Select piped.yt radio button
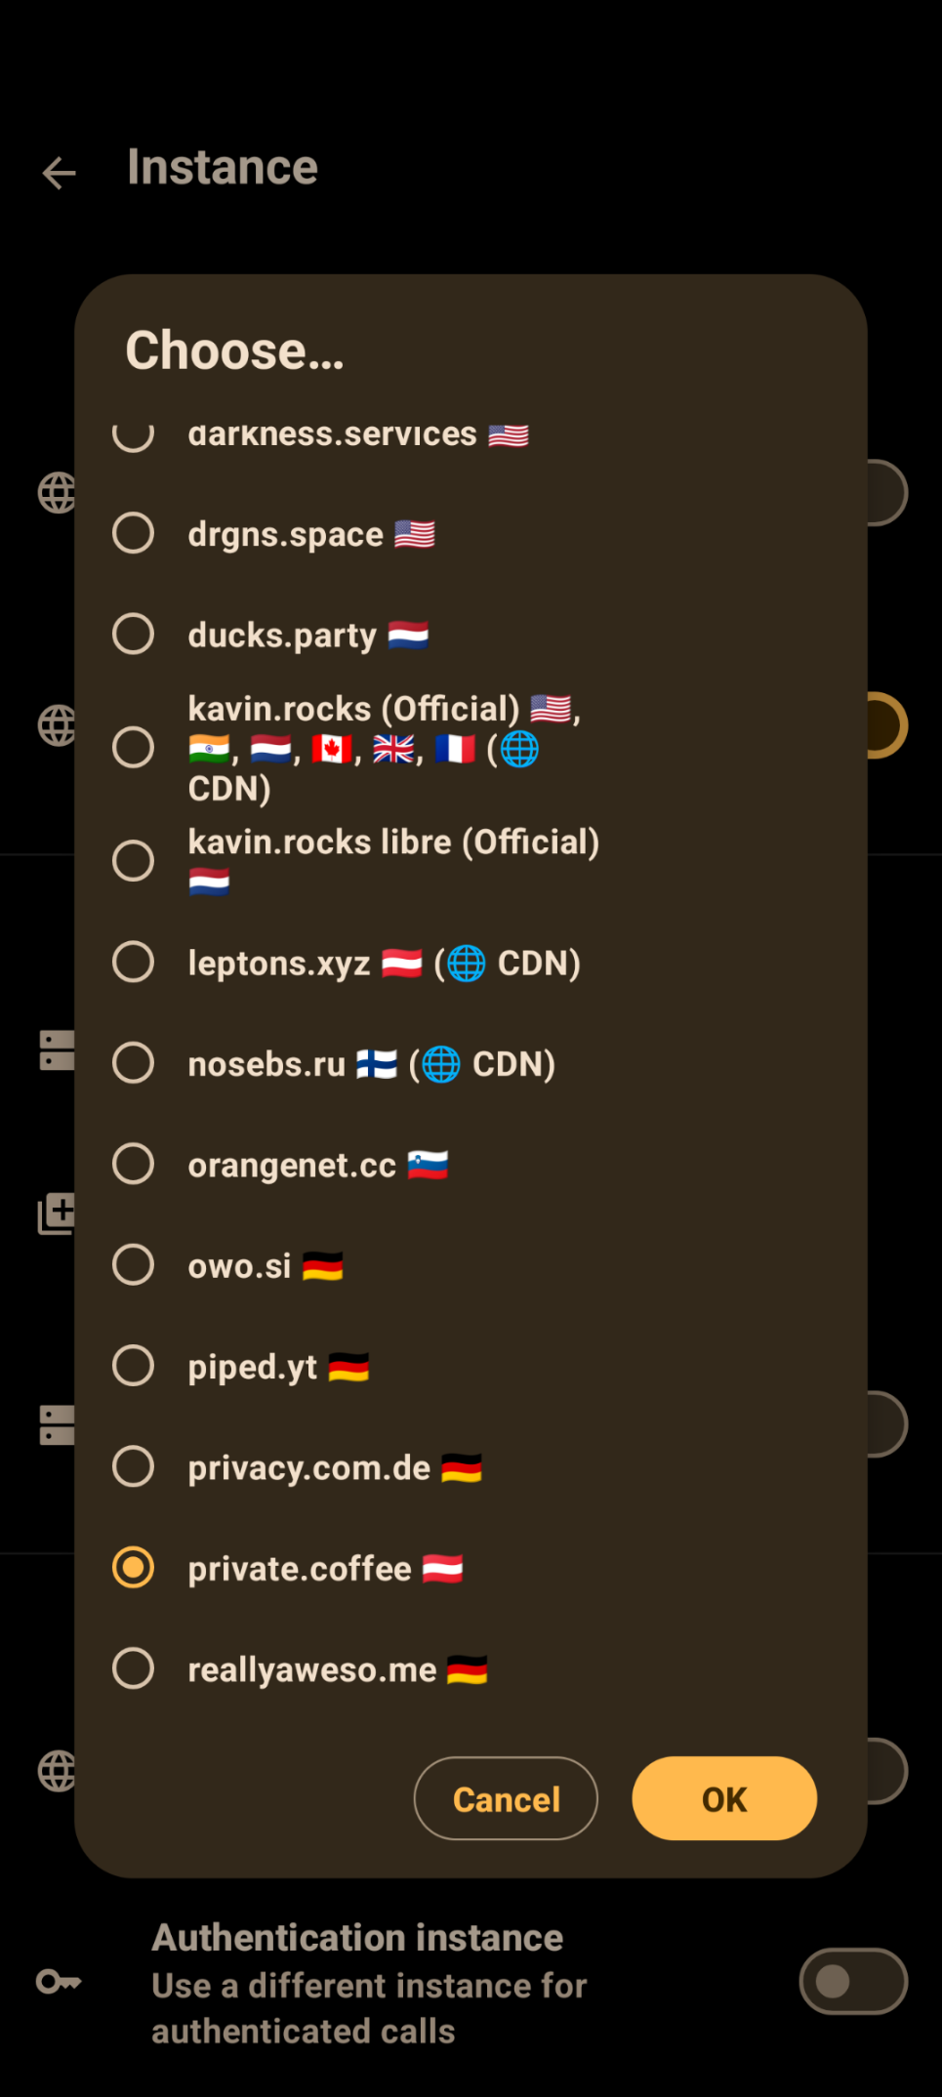This screenshot has height=2097, width=942. 134,1366
